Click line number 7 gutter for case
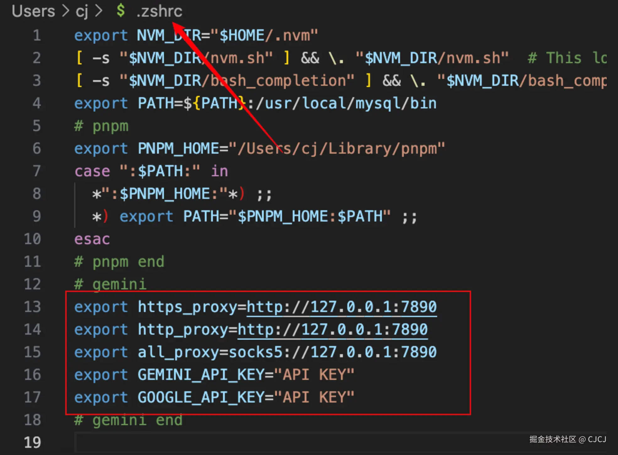Image resolution: width=618 pixels, height=455 pixels. coord(37,171)
